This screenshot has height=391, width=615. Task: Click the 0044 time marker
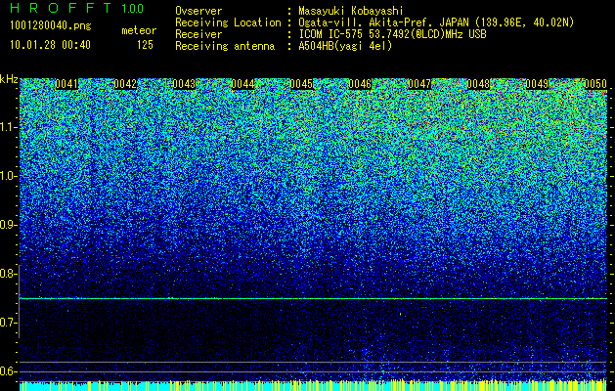click(242, 84)
